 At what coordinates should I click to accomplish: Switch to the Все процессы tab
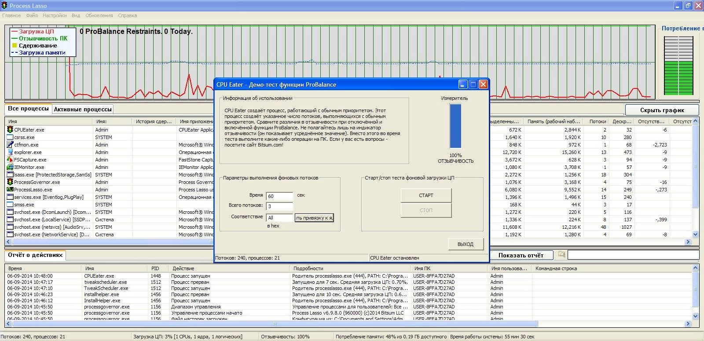(x=28, y=108)
